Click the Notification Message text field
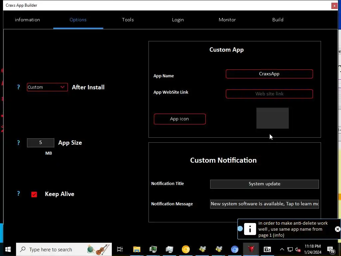Screen dimensions: 341x256 pos(264,204)
